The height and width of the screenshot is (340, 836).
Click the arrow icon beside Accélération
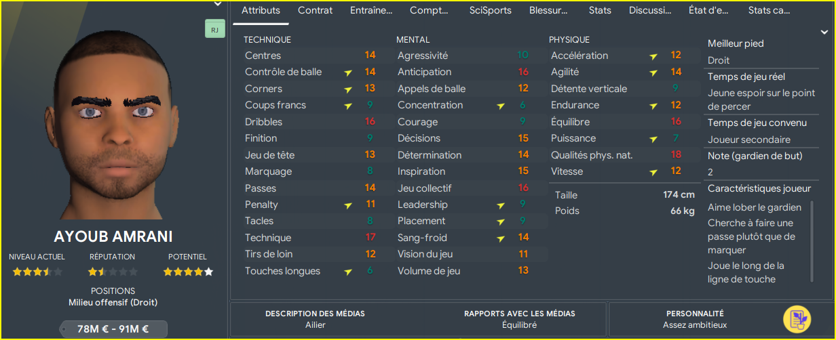tap(653, 56)
